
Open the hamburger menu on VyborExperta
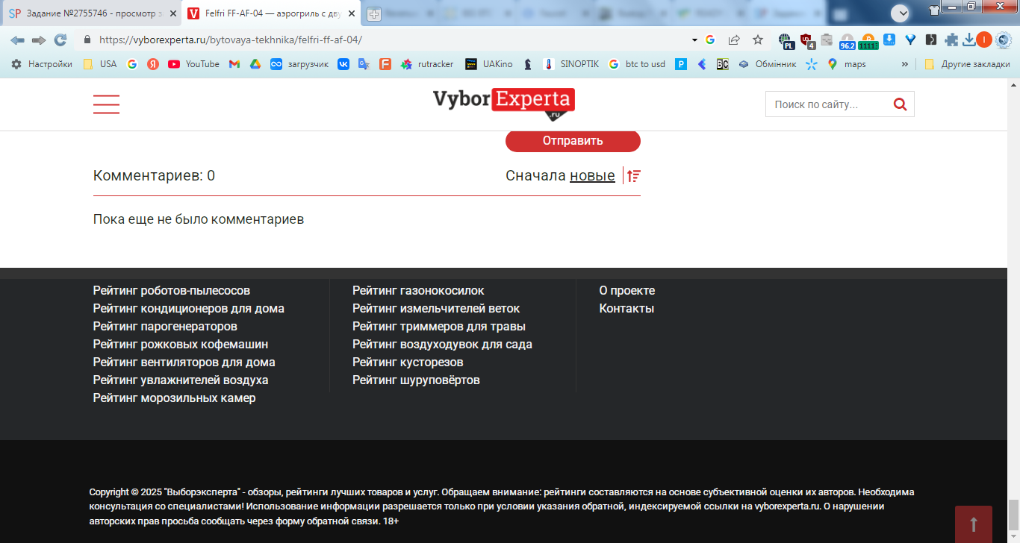106,104
